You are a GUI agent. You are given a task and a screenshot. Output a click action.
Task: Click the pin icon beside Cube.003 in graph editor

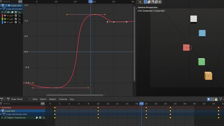pos(6,5)
